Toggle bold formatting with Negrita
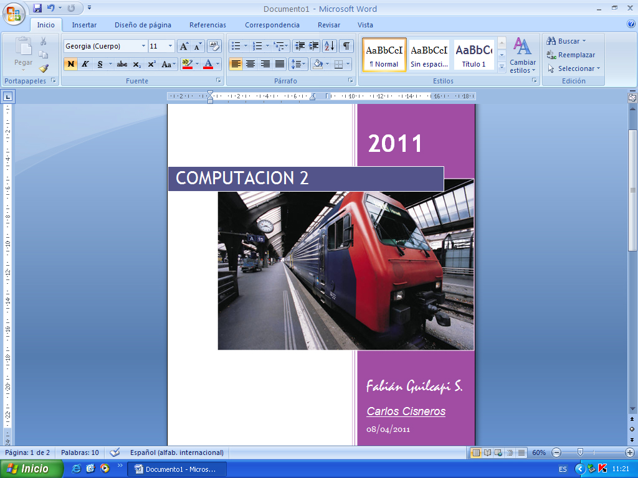Screen dimensions: 638x478 coord(70,64)
